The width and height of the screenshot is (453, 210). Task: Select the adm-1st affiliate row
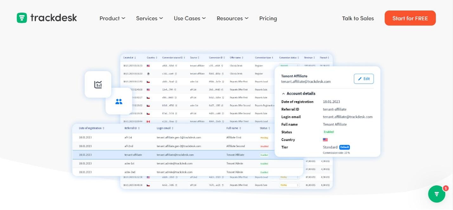[x=188, y=164]
